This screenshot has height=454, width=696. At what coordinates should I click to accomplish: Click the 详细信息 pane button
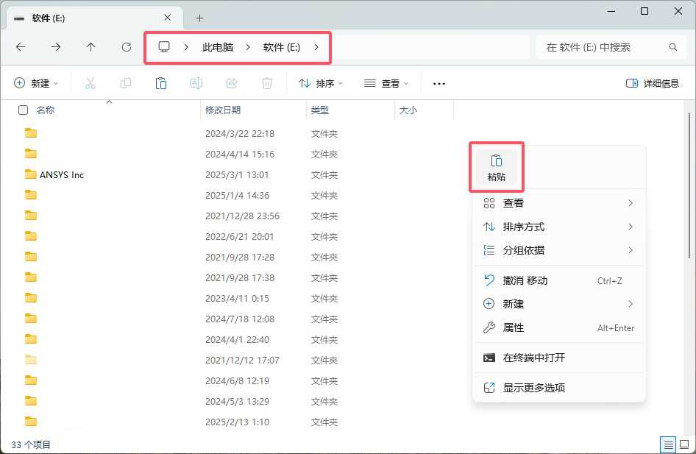tap(653, 84)
